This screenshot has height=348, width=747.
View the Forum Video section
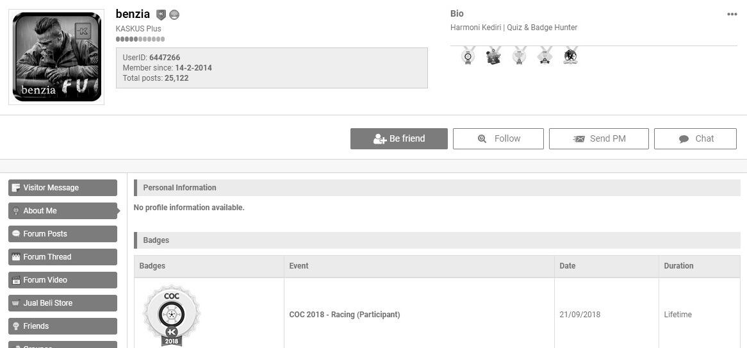pyautogui.click(x=63, y=280)
